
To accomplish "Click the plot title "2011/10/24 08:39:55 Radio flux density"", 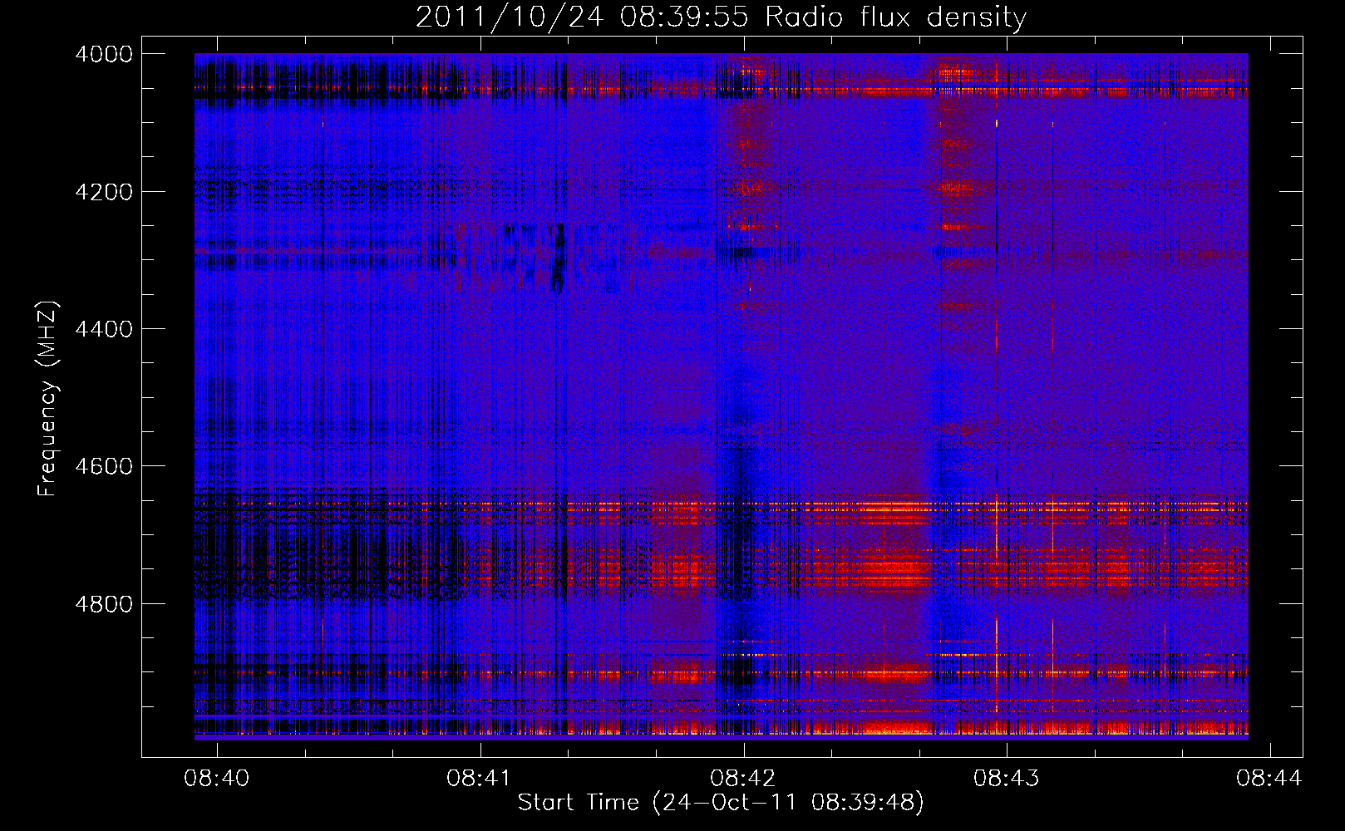I will point(721,17).
